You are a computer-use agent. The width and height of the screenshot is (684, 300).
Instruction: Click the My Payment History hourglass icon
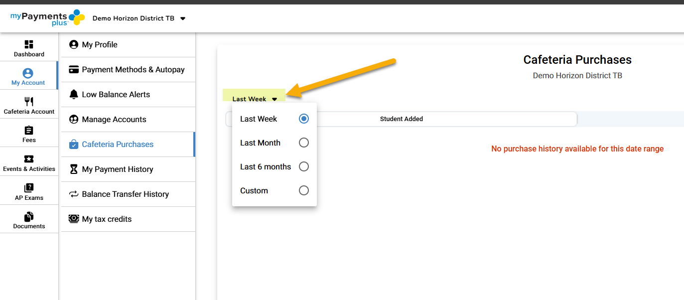[x=74, y=169]
